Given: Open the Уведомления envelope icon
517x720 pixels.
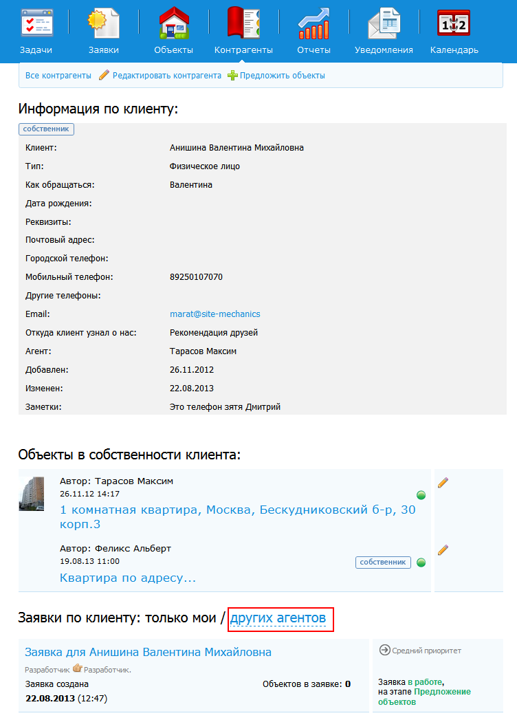Looking at the screenshot, I should pyautogui.click(x=384, y=23).
